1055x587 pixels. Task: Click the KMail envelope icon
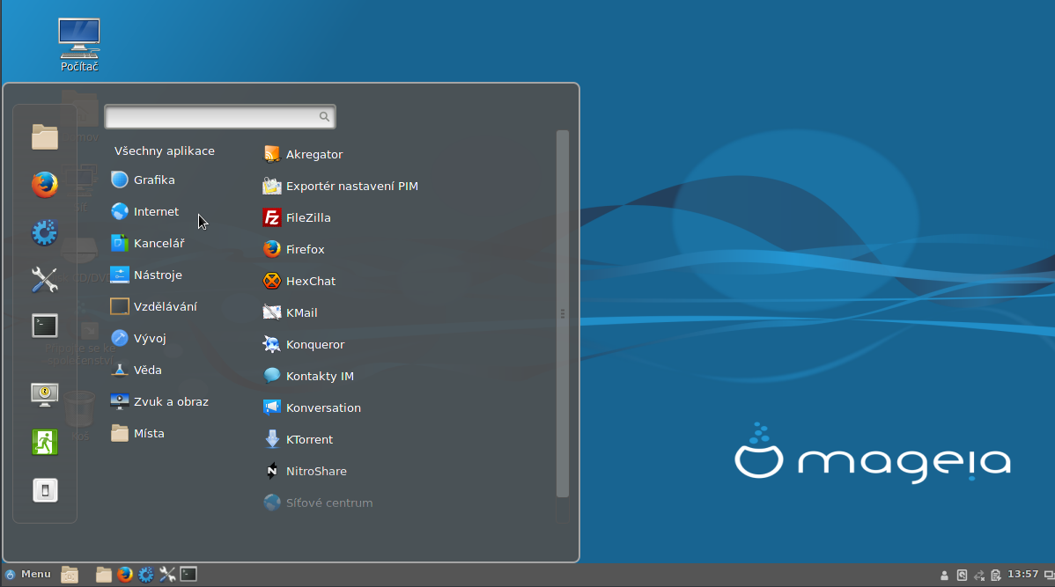(x=272, y=312)
